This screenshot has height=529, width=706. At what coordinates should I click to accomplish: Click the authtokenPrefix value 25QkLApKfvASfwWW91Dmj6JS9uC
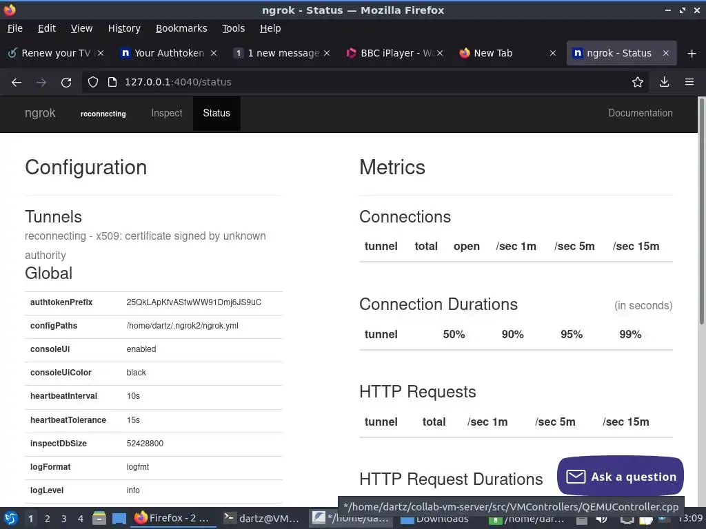(194, 302)
